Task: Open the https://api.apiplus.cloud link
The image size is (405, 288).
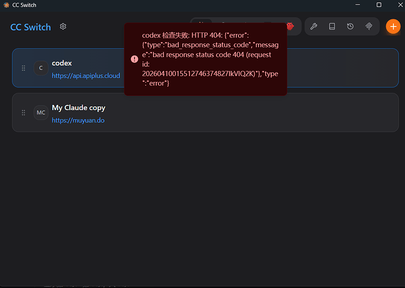Action: click(x=86, y=76)
